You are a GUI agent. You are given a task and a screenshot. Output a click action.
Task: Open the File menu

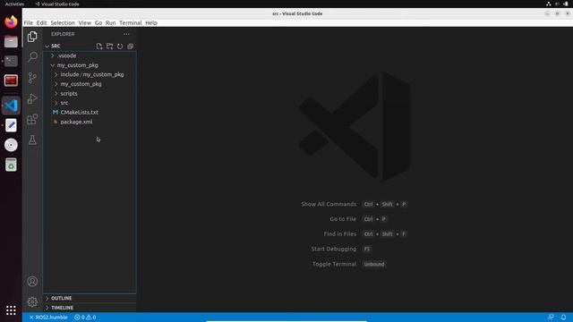point(28,22)
